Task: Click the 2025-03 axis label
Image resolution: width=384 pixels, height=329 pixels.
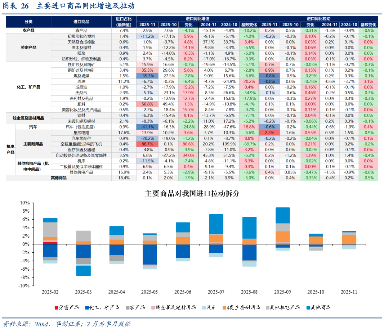Action: coord(83,292)
